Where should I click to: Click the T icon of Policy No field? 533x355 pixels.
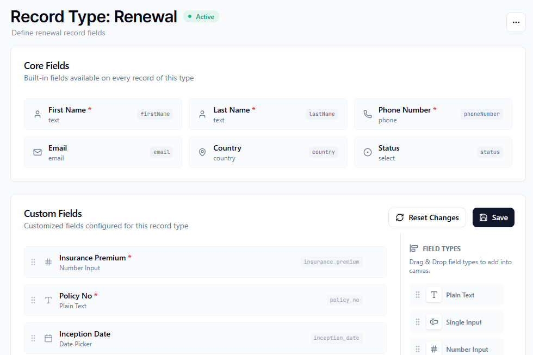pos(48,300)
